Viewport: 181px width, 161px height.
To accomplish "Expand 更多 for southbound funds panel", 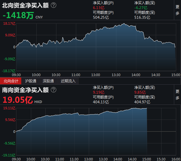I will coord(177,95).
